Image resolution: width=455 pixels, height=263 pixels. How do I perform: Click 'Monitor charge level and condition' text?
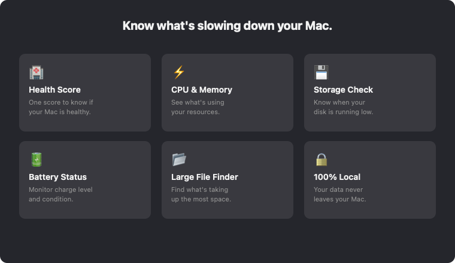(60, 194)
